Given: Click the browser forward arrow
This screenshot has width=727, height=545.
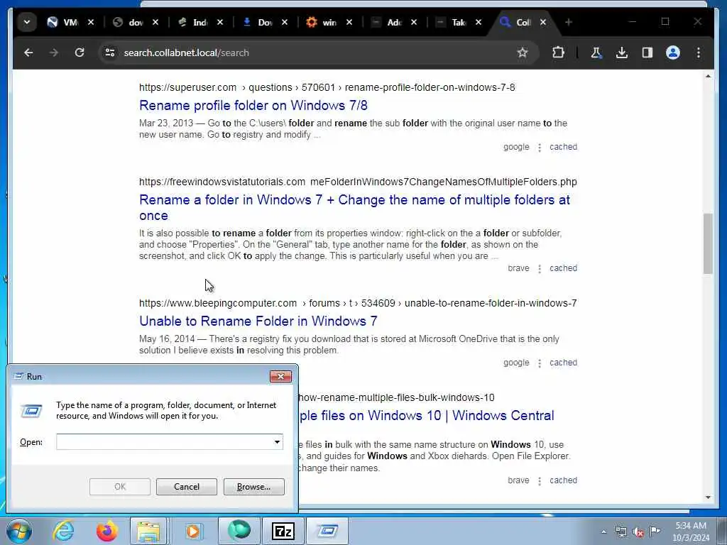Looking at the screenshot, I should (x=54, y=53).
